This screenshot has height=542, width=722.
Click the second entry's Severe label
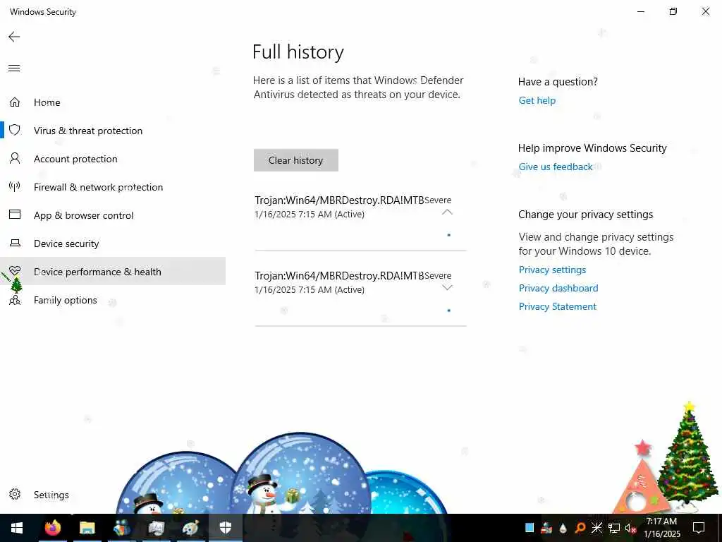pyautogui.click(x=438, y=276)
